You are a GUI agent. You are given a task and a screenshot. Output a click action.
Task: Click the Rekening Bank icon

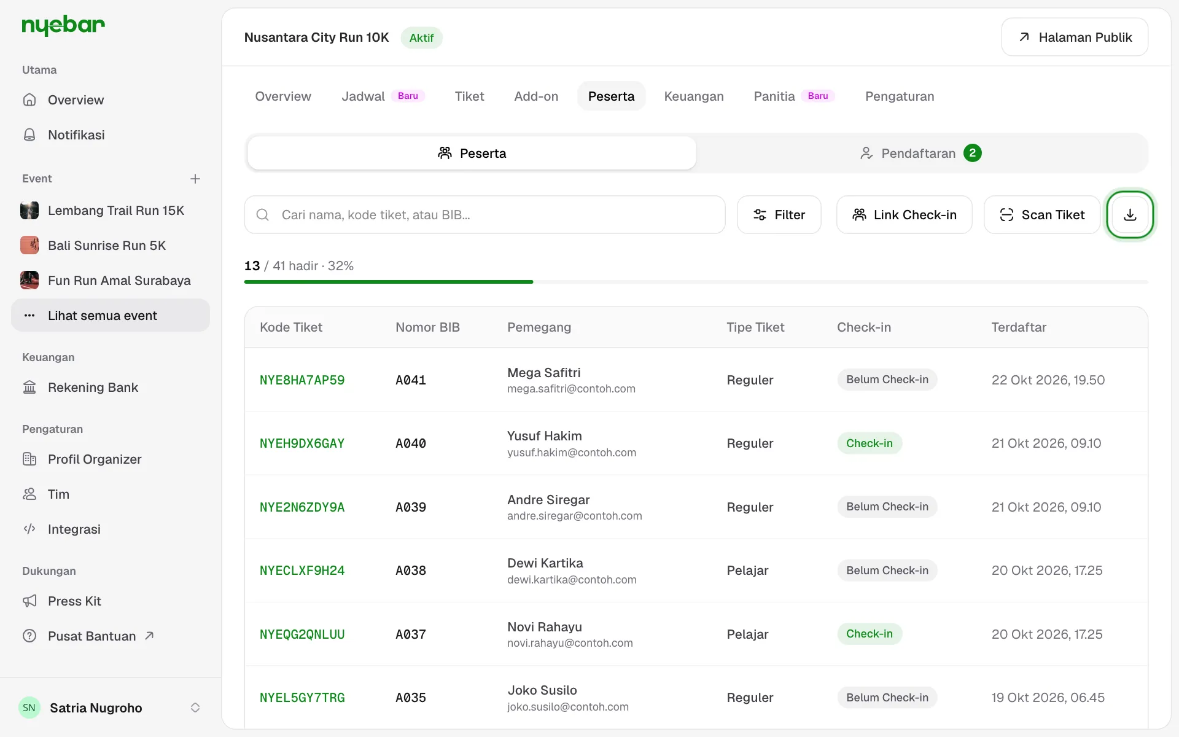click(x=29, y=388)
